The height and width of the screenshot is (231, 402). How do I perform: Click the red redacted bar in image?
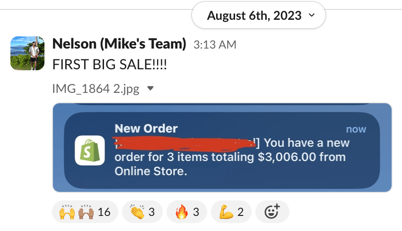pos(184,141)
